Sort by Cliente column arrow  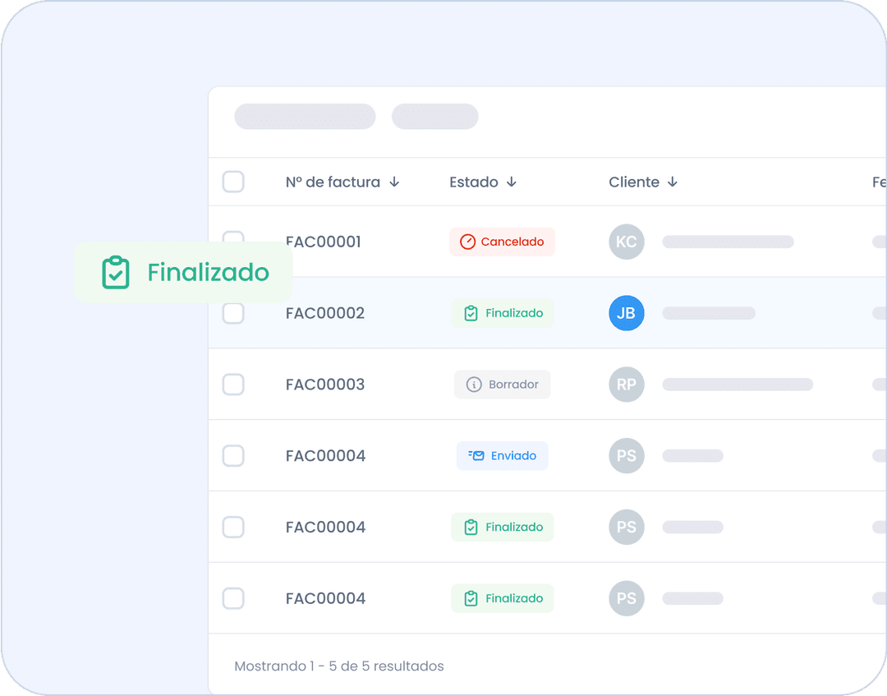pos(673,182)
